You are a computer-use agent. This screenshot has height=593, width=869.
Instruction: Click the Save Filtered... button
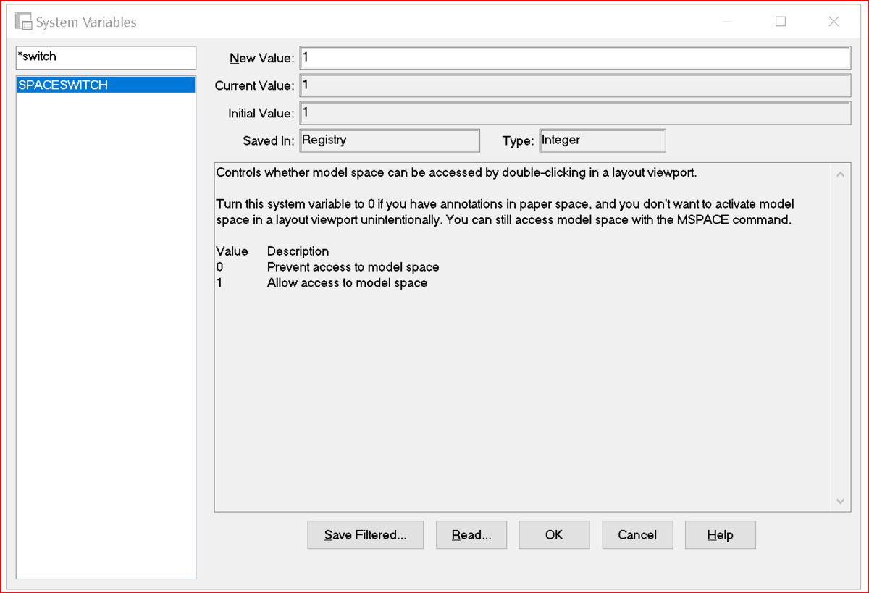click(x=366, y=535)
